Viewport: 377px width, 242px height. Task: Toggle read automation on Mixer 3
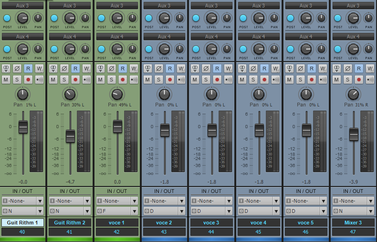click(359, 68)
